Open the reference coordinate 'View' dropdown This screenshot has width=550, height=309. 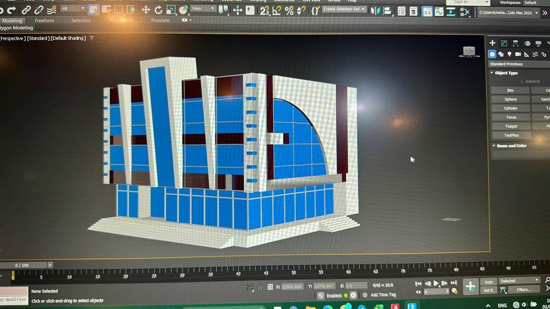click(203, 9)
